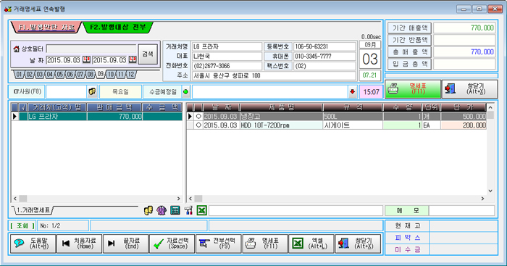Click the memo input field right of 메모

click(x=462, y=211)
